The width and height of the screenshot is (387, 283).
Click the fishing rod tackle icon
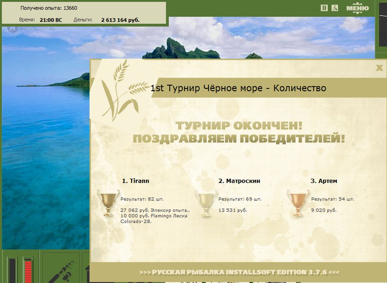pyautogui.click(x=62, y=272)
